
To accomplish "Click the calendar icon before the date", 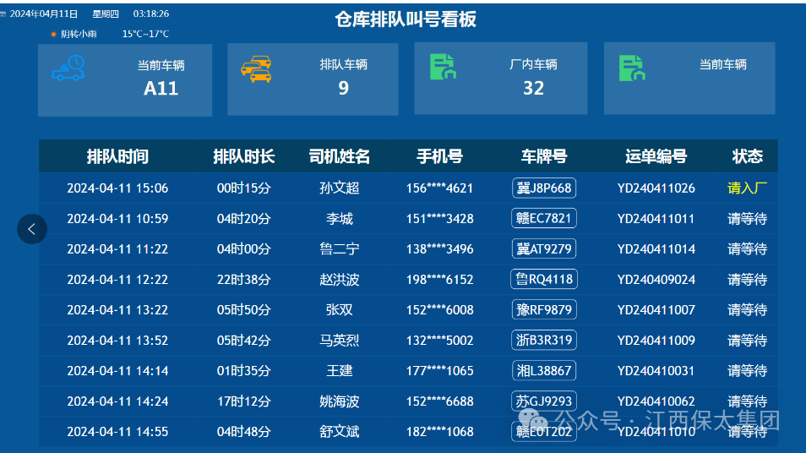I will [3, 14].
